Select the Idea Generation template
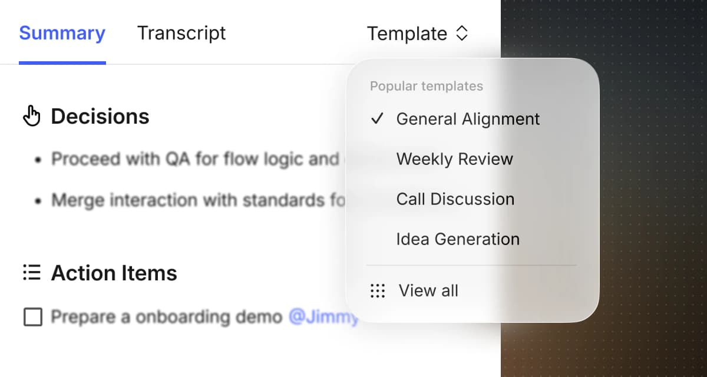 pyautogui.click(x=458, y=239)
